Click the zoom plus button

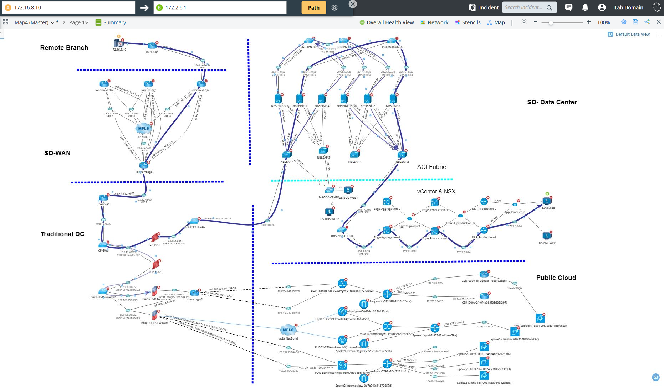[588, 22]
